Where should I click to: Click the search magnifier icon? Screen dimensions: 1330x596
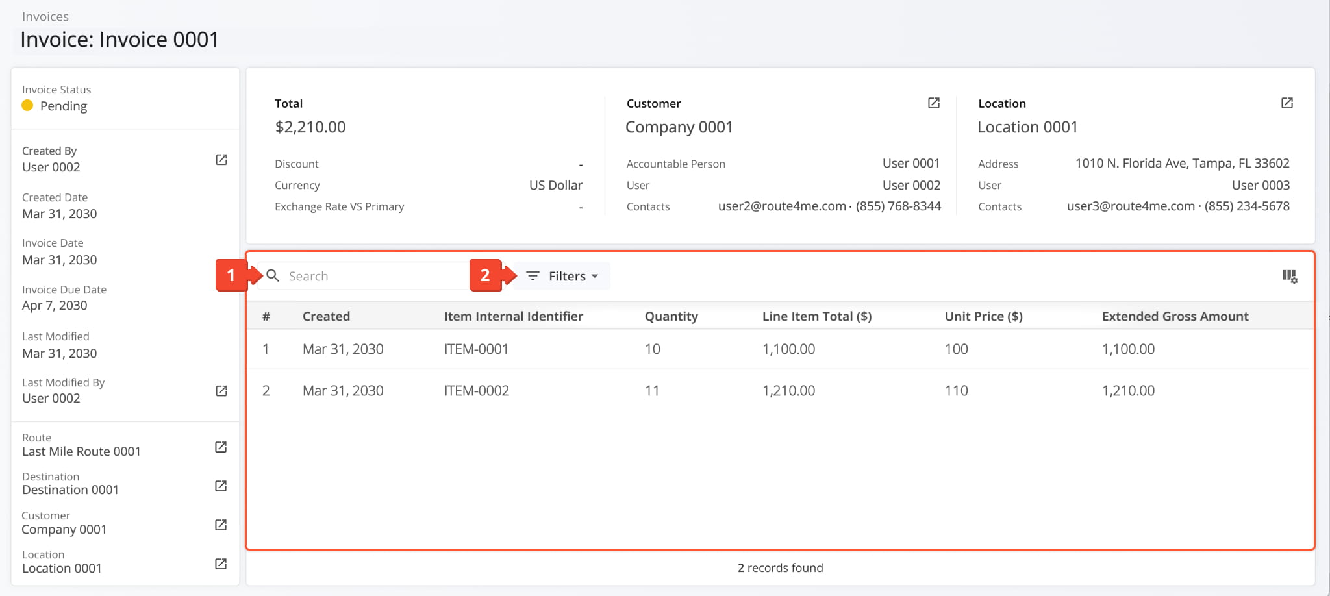pyautogui.click(x=273, y=276)
